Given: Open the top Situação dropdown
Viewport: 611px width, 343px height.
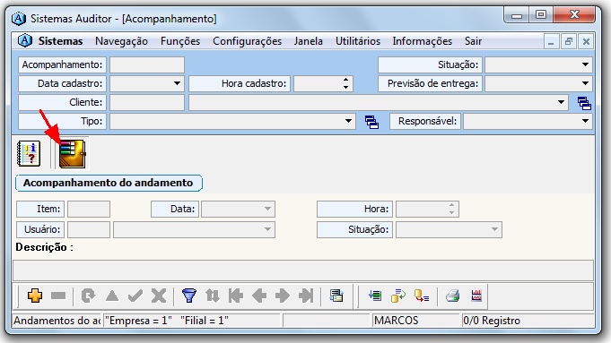Looking at the screenshot, I should click(x=585, y=64).
